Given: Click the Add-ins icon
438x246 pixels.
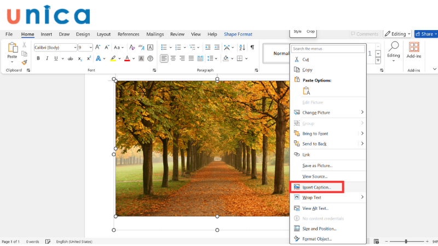Looking at the screenshot, I should (413, 48).
